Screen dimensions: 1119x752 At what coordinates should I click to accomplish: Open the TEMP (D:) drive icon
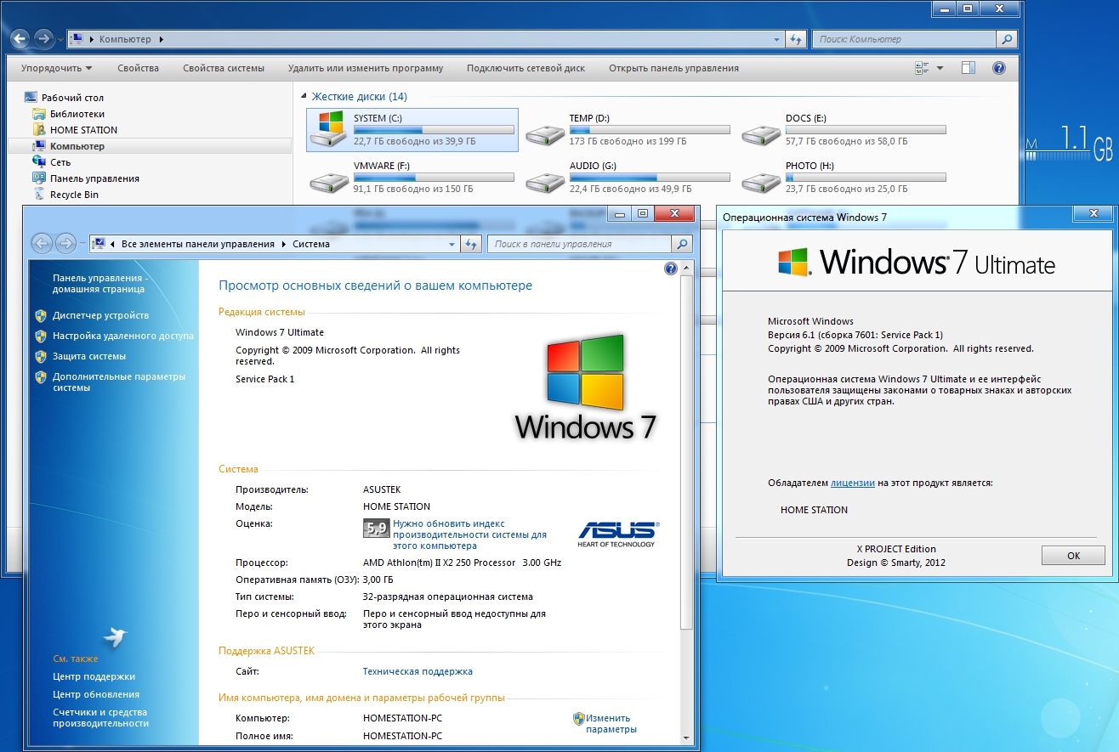[x=544, y=135]
